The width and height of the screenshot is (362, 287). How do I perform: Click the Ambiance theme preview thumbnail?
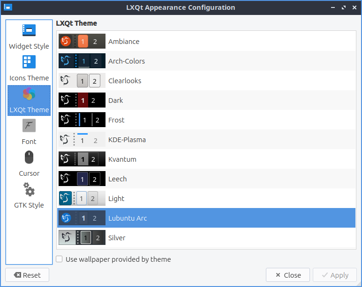point(82,42)
